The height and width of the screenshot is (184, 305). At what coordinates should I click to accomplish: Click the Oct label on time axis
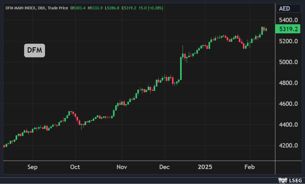[75, 167]
